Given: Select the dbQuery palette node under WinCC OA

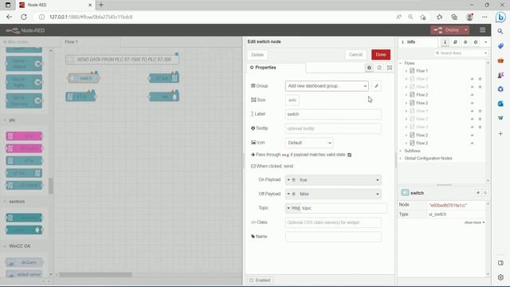Looking at the screenshot, I should pos(24,262).
